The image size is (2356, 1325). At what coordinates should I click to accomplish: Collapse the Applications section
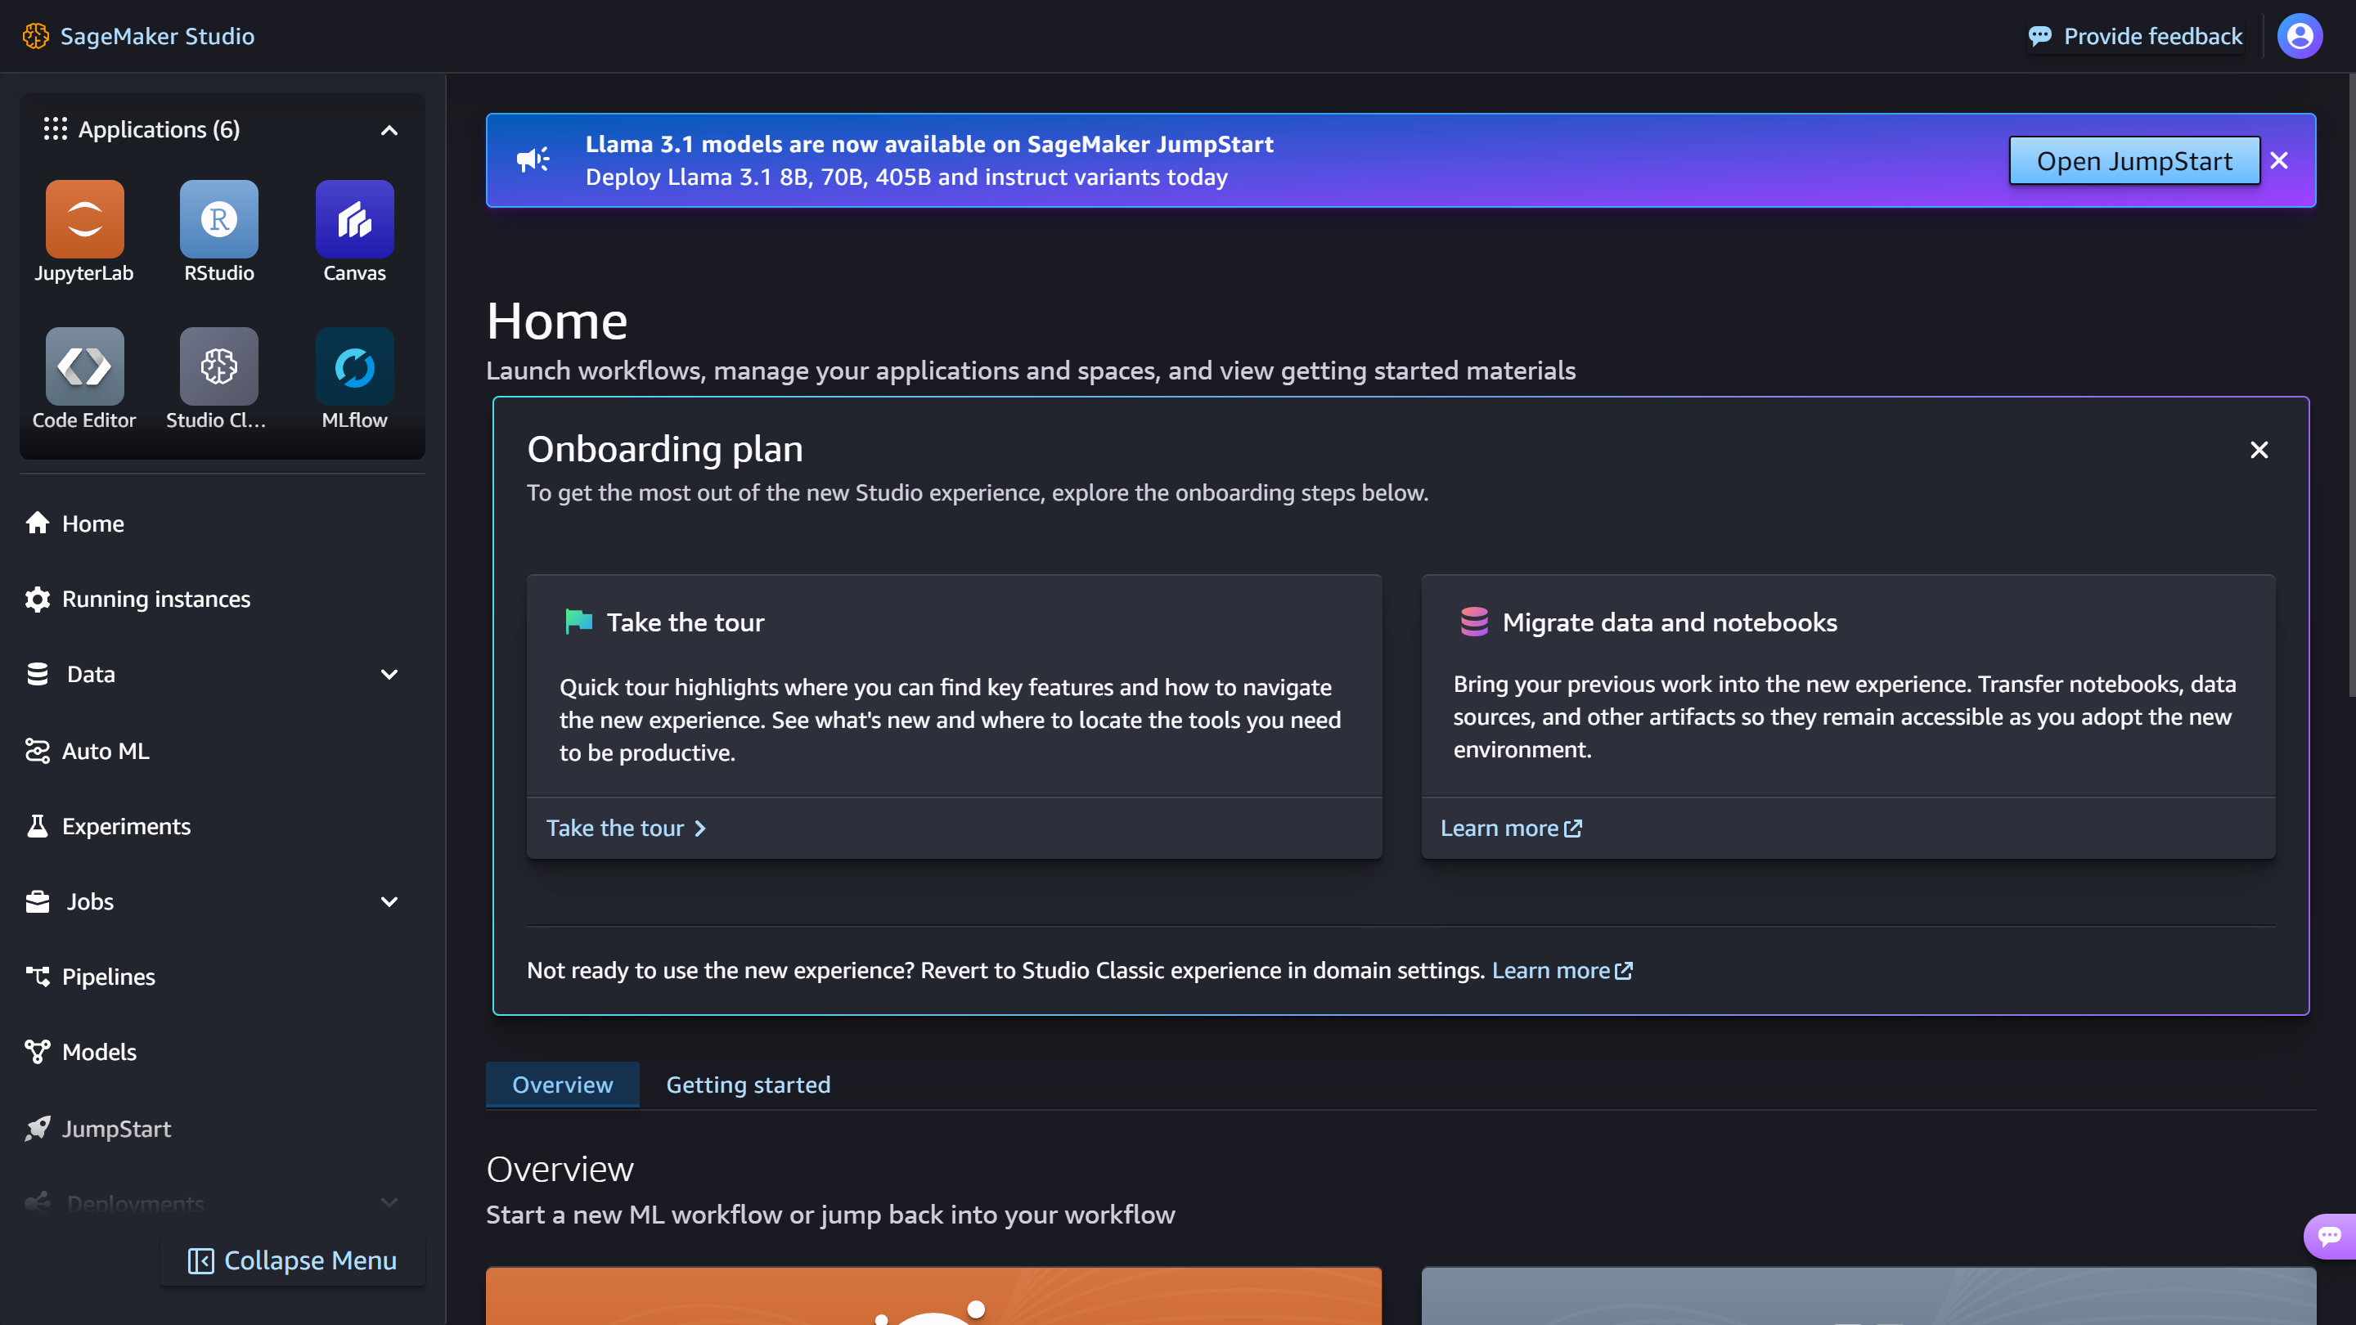tap(389, 130)
